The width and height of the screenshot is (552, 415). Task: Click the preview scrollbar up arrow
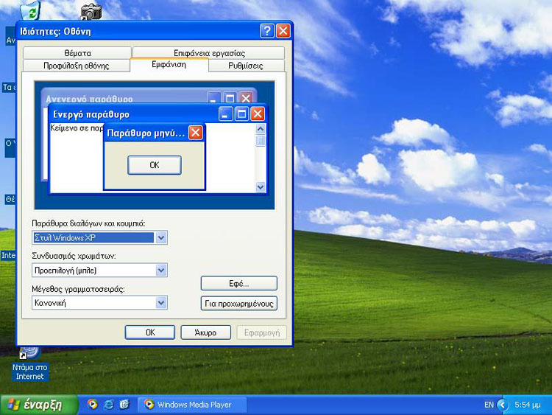[261, 129]
